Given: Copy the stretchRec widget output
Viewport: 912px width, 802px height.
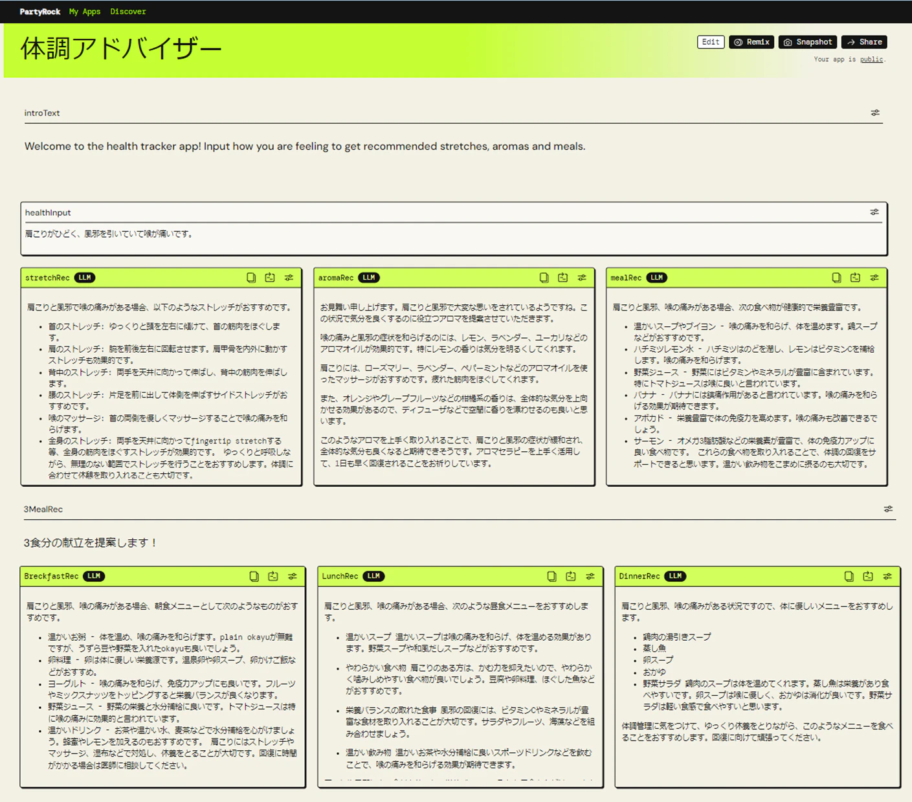Looking at the screenshot, I should (251, 278).
